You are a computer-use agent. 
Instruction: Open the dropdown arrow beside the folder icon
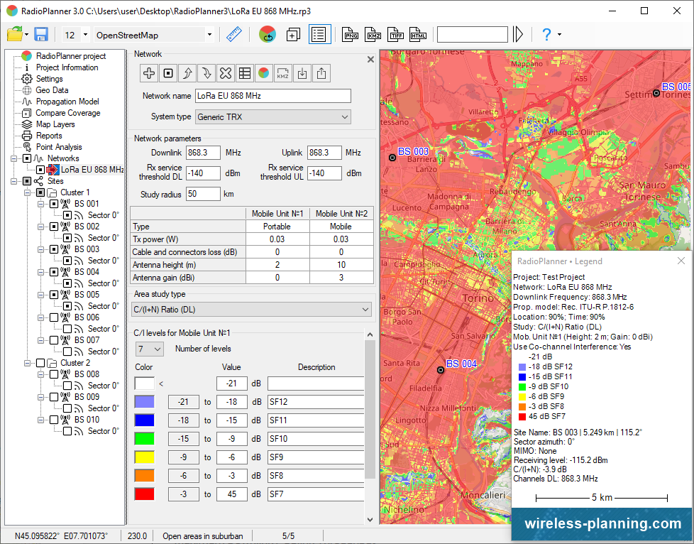26,35
